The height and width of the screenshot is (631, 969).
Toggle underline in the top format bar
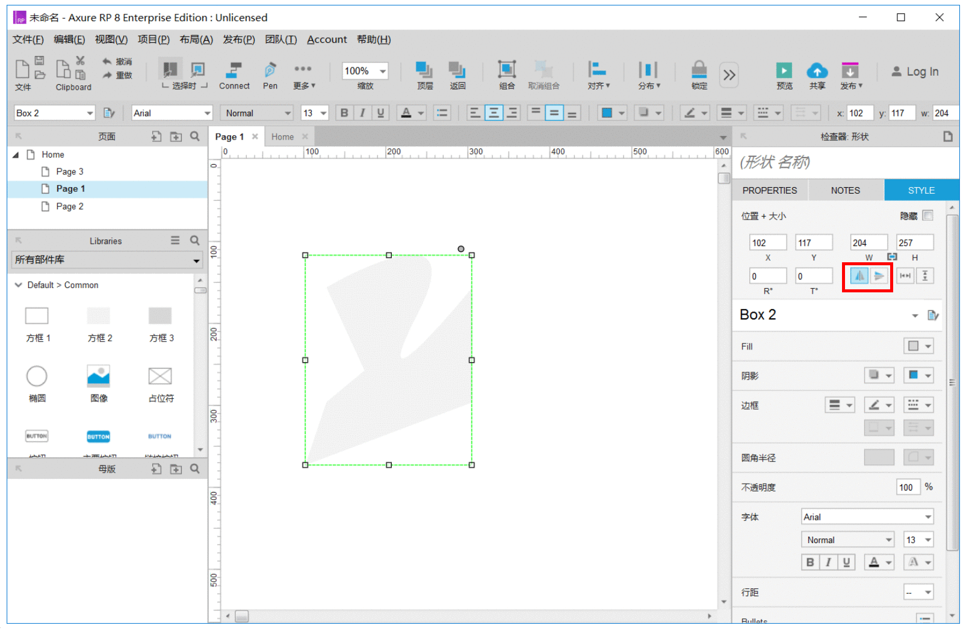[380, 113]
